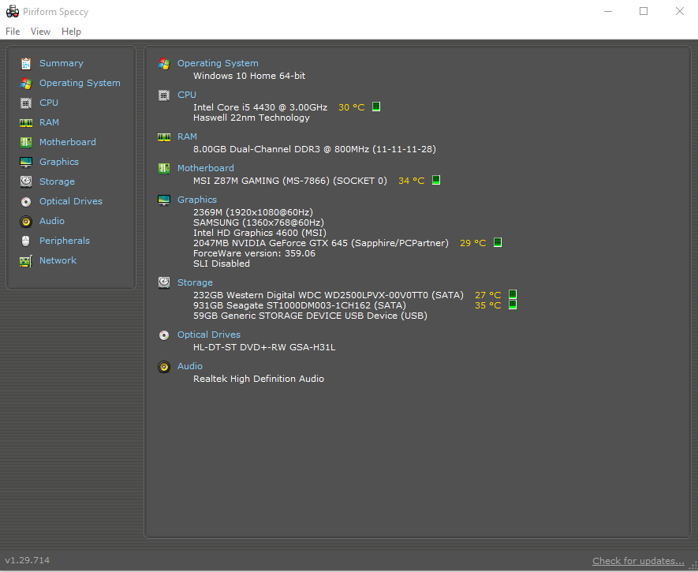The image size is (698, 572).
Task: Open the File menu
Action: [x=13, y=32]
